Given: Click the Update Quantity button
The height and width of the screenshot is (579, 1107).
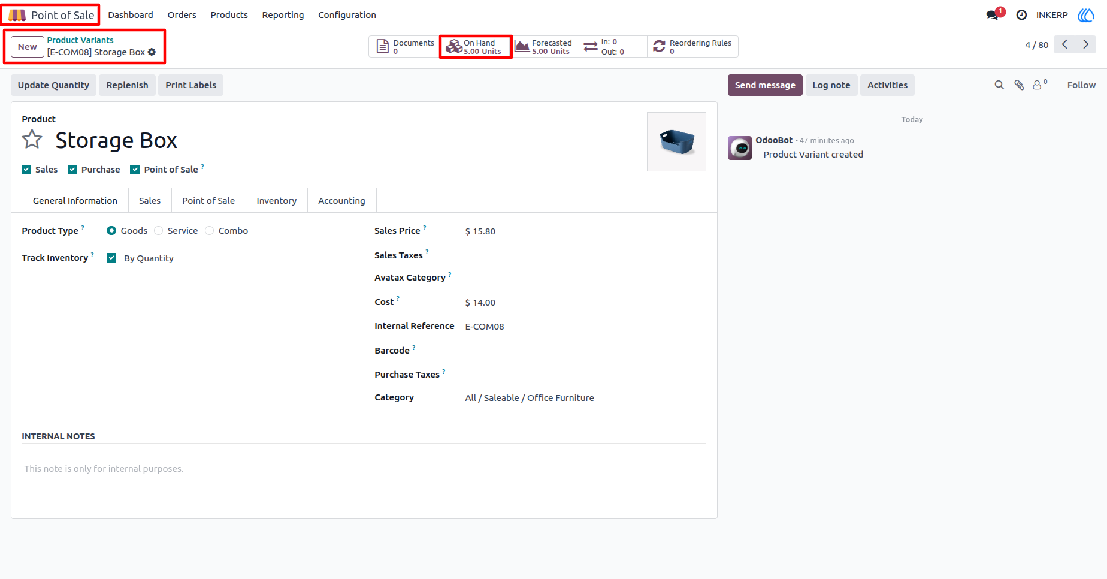Looking at the screenshot, I should (53, 85).
